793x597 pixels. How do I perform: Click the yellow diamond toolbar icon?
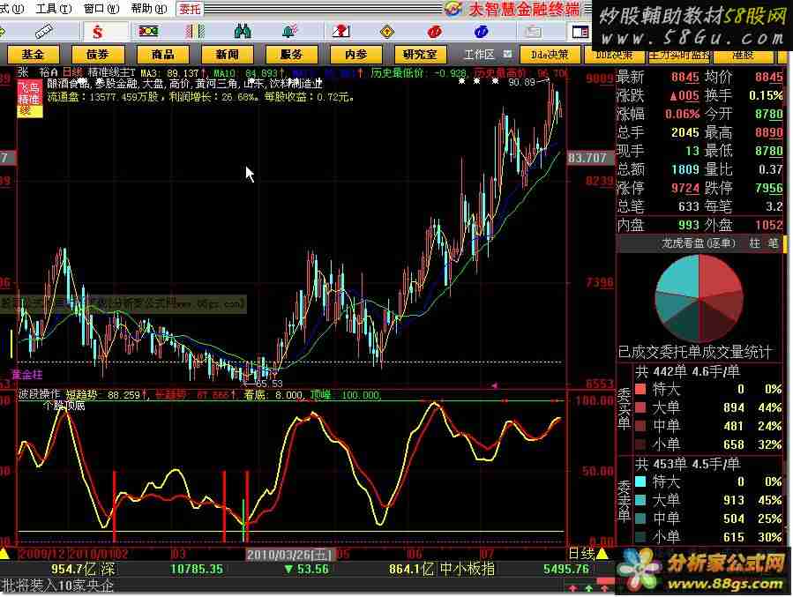[x=387, y=33]
